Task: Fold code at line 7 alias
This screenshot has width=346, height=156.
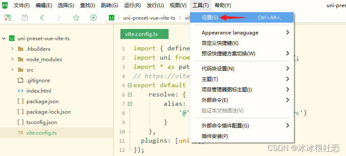Action: 130,104
